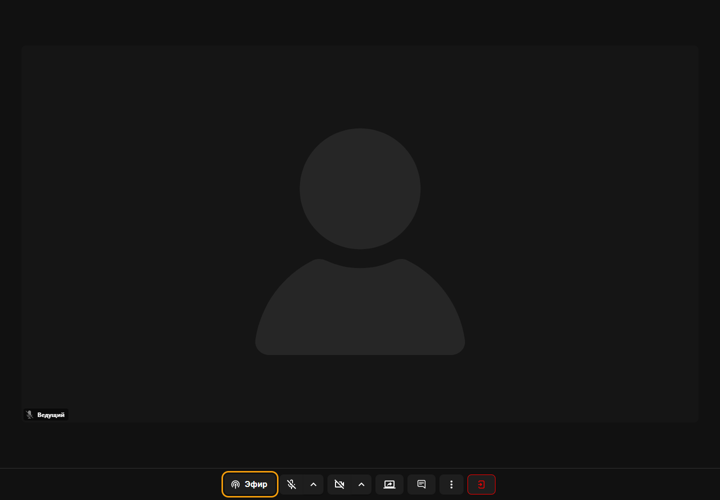
Task: Start screen sharing
Action: tap(389, 484)
